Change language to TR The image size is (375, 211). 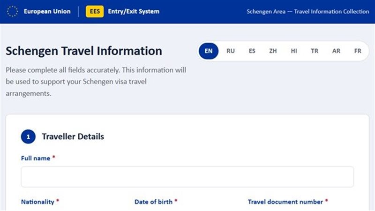(315, 51)
